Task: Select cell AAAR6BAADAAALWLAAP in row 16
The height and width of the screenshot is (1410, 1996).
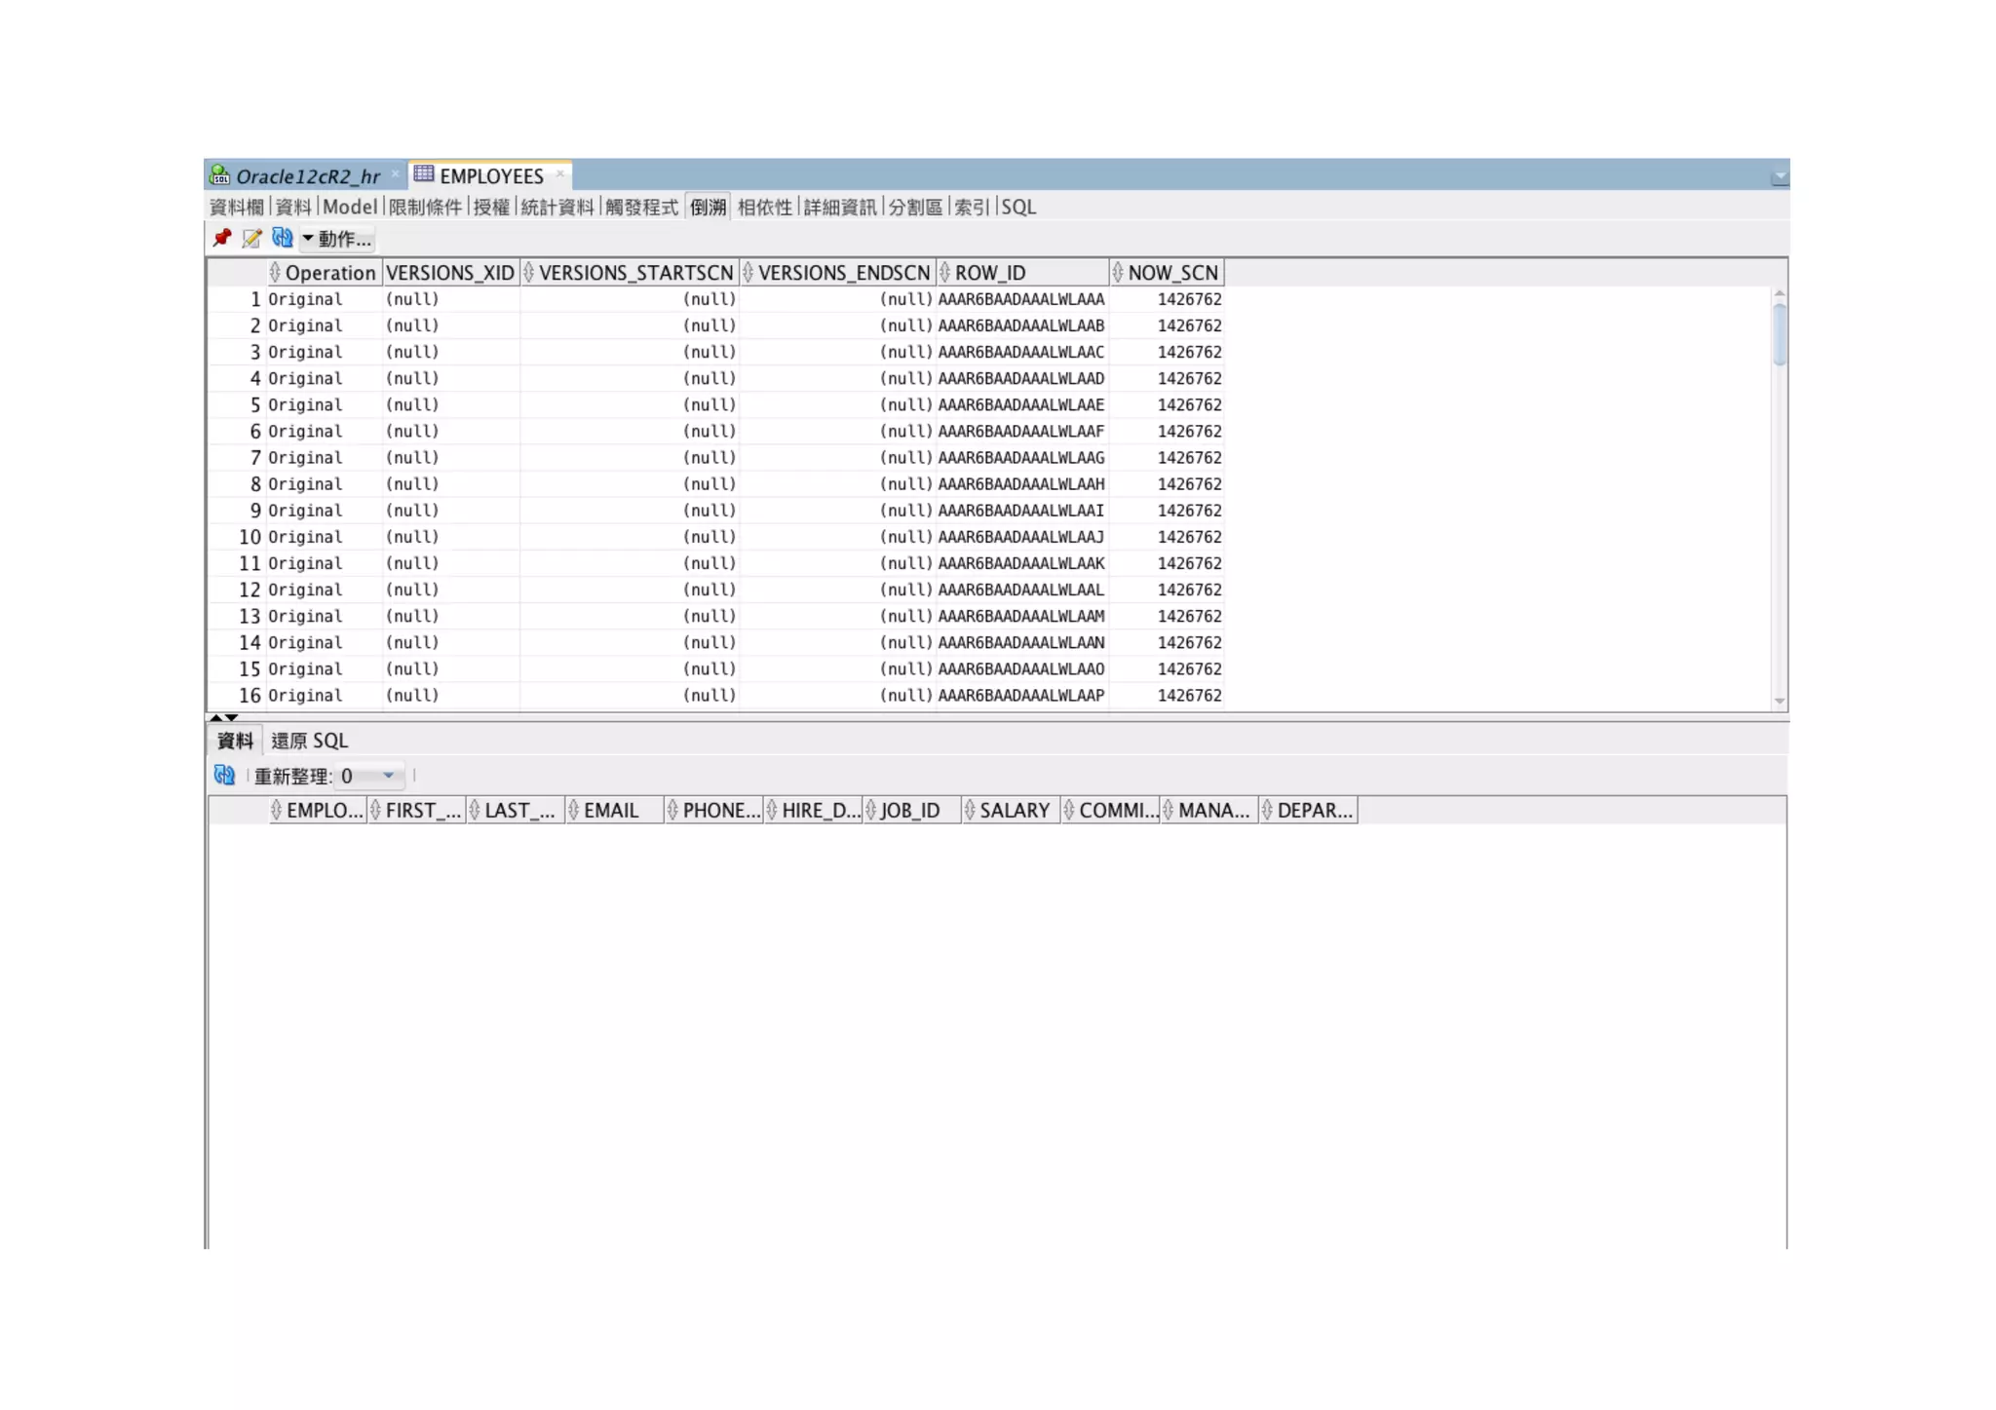Action: click(x=1021, y=696)
